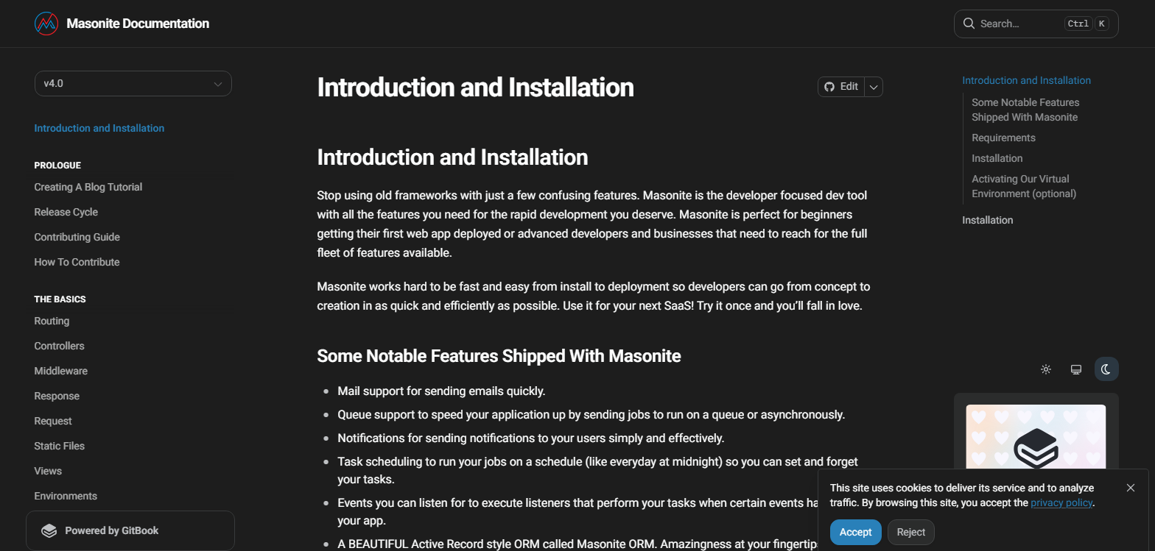Collapse the Search shortcut field hint
This screenshot has height=551, width=1155.
1084,23
